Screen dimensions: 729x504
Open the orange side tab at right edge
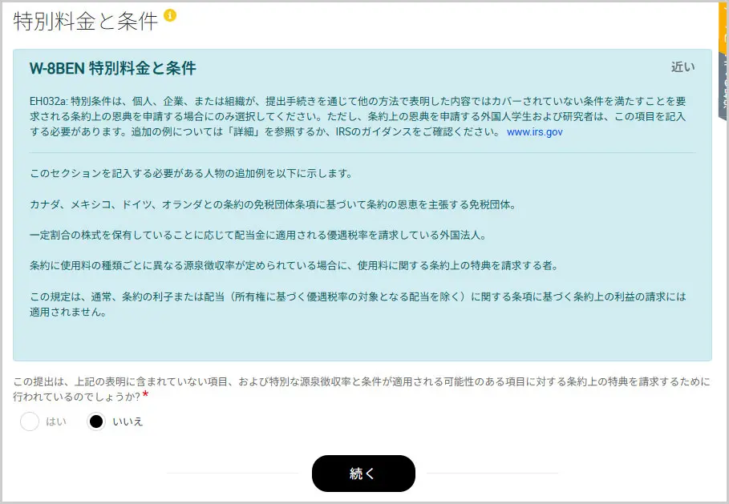click(723, 32)
